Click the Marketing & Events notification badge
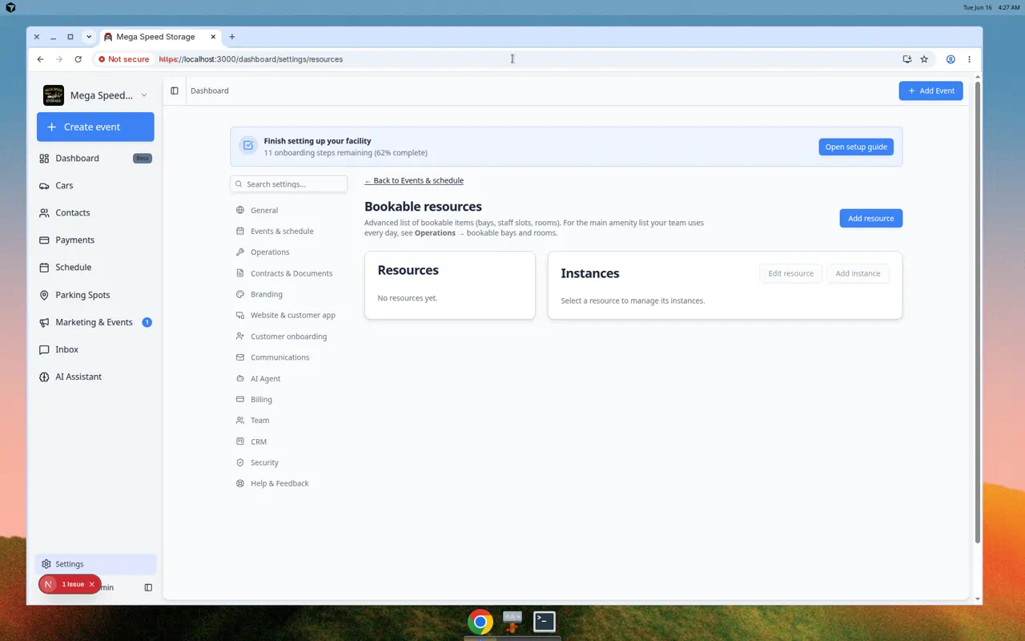Viewport: 1025px width, 641px height. (x=147, y=322)
